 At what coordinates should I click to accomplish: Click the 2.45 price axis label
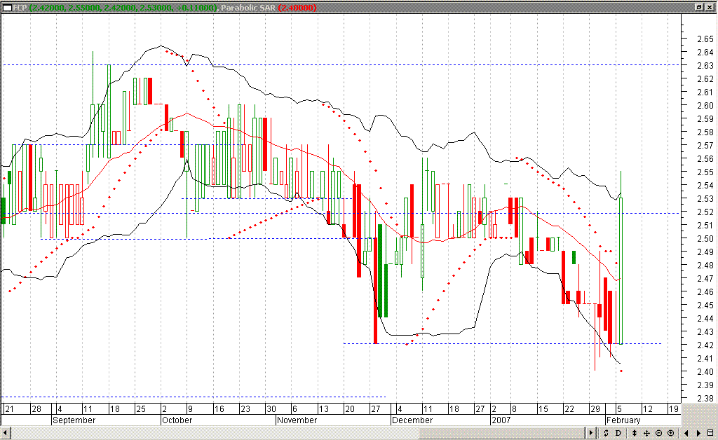[705, 305]
